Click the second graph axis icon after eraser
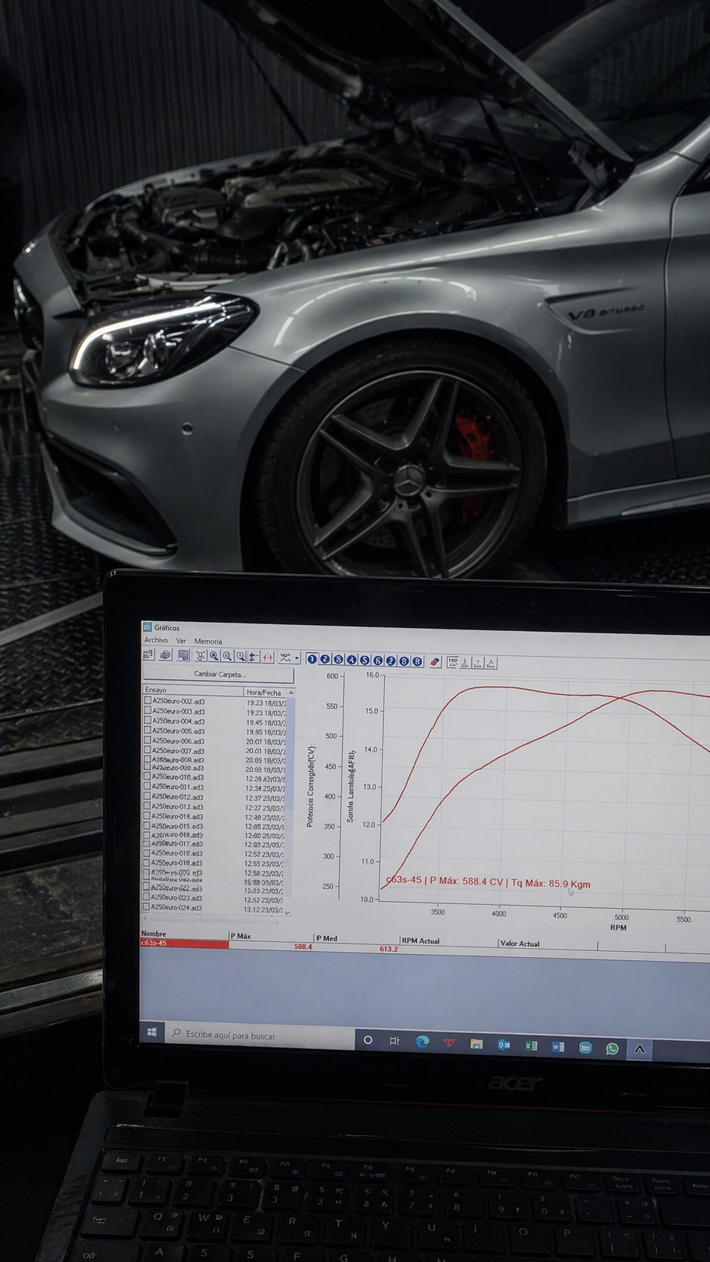710x1262 pixels. tap(466, 663)
